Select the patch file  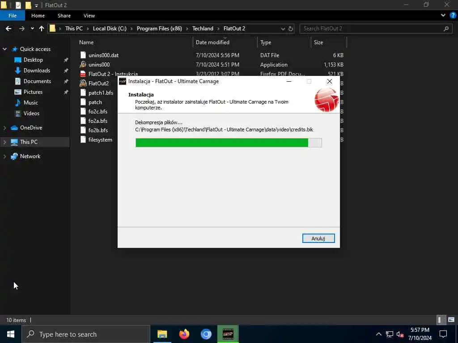95,102
